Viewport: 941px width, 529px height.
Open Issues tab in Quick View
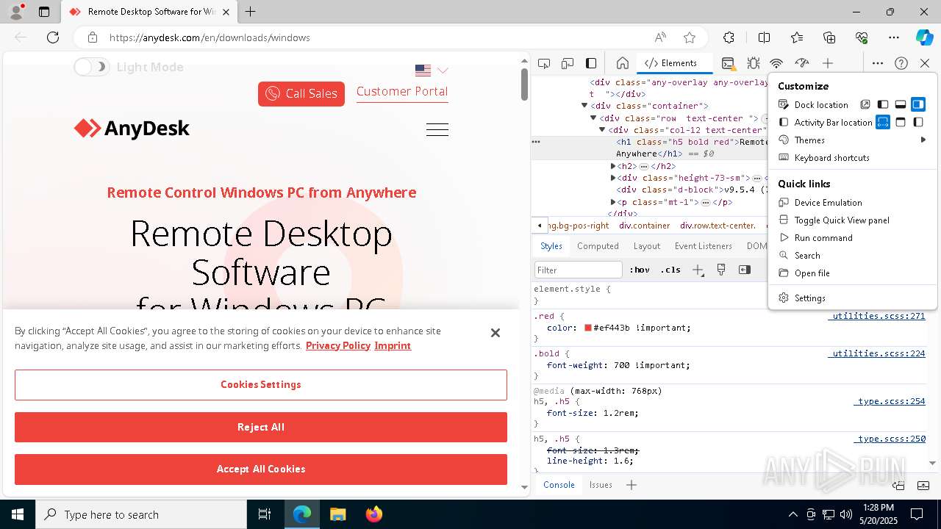point(601,484)
